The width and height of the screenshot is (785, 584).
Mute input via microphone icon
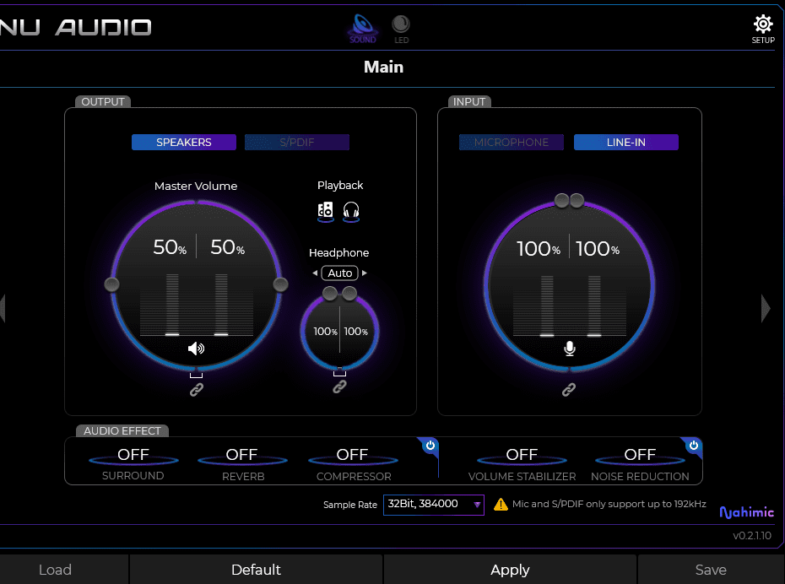click(x=569, y=349)
